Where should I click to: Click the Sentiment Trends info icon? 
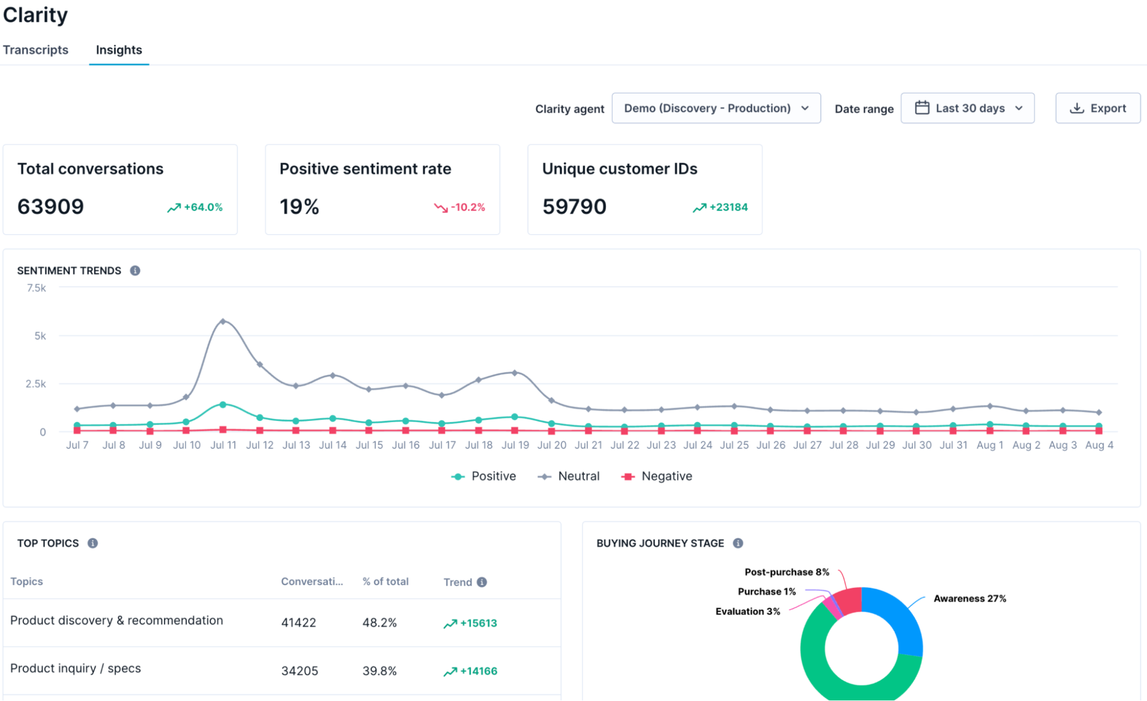click(135, 270)
